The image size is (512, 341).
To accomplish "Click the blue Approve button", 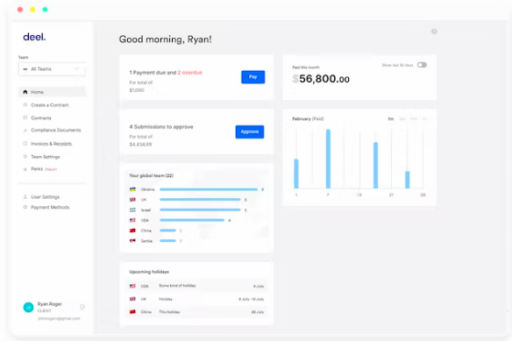I will tap(250, 131).
